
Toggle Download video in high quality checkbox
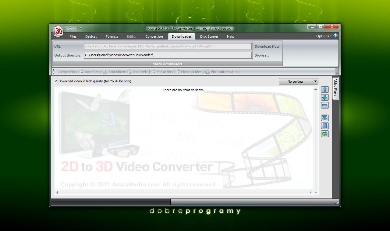pyautogui.click(x=56, y=81)
